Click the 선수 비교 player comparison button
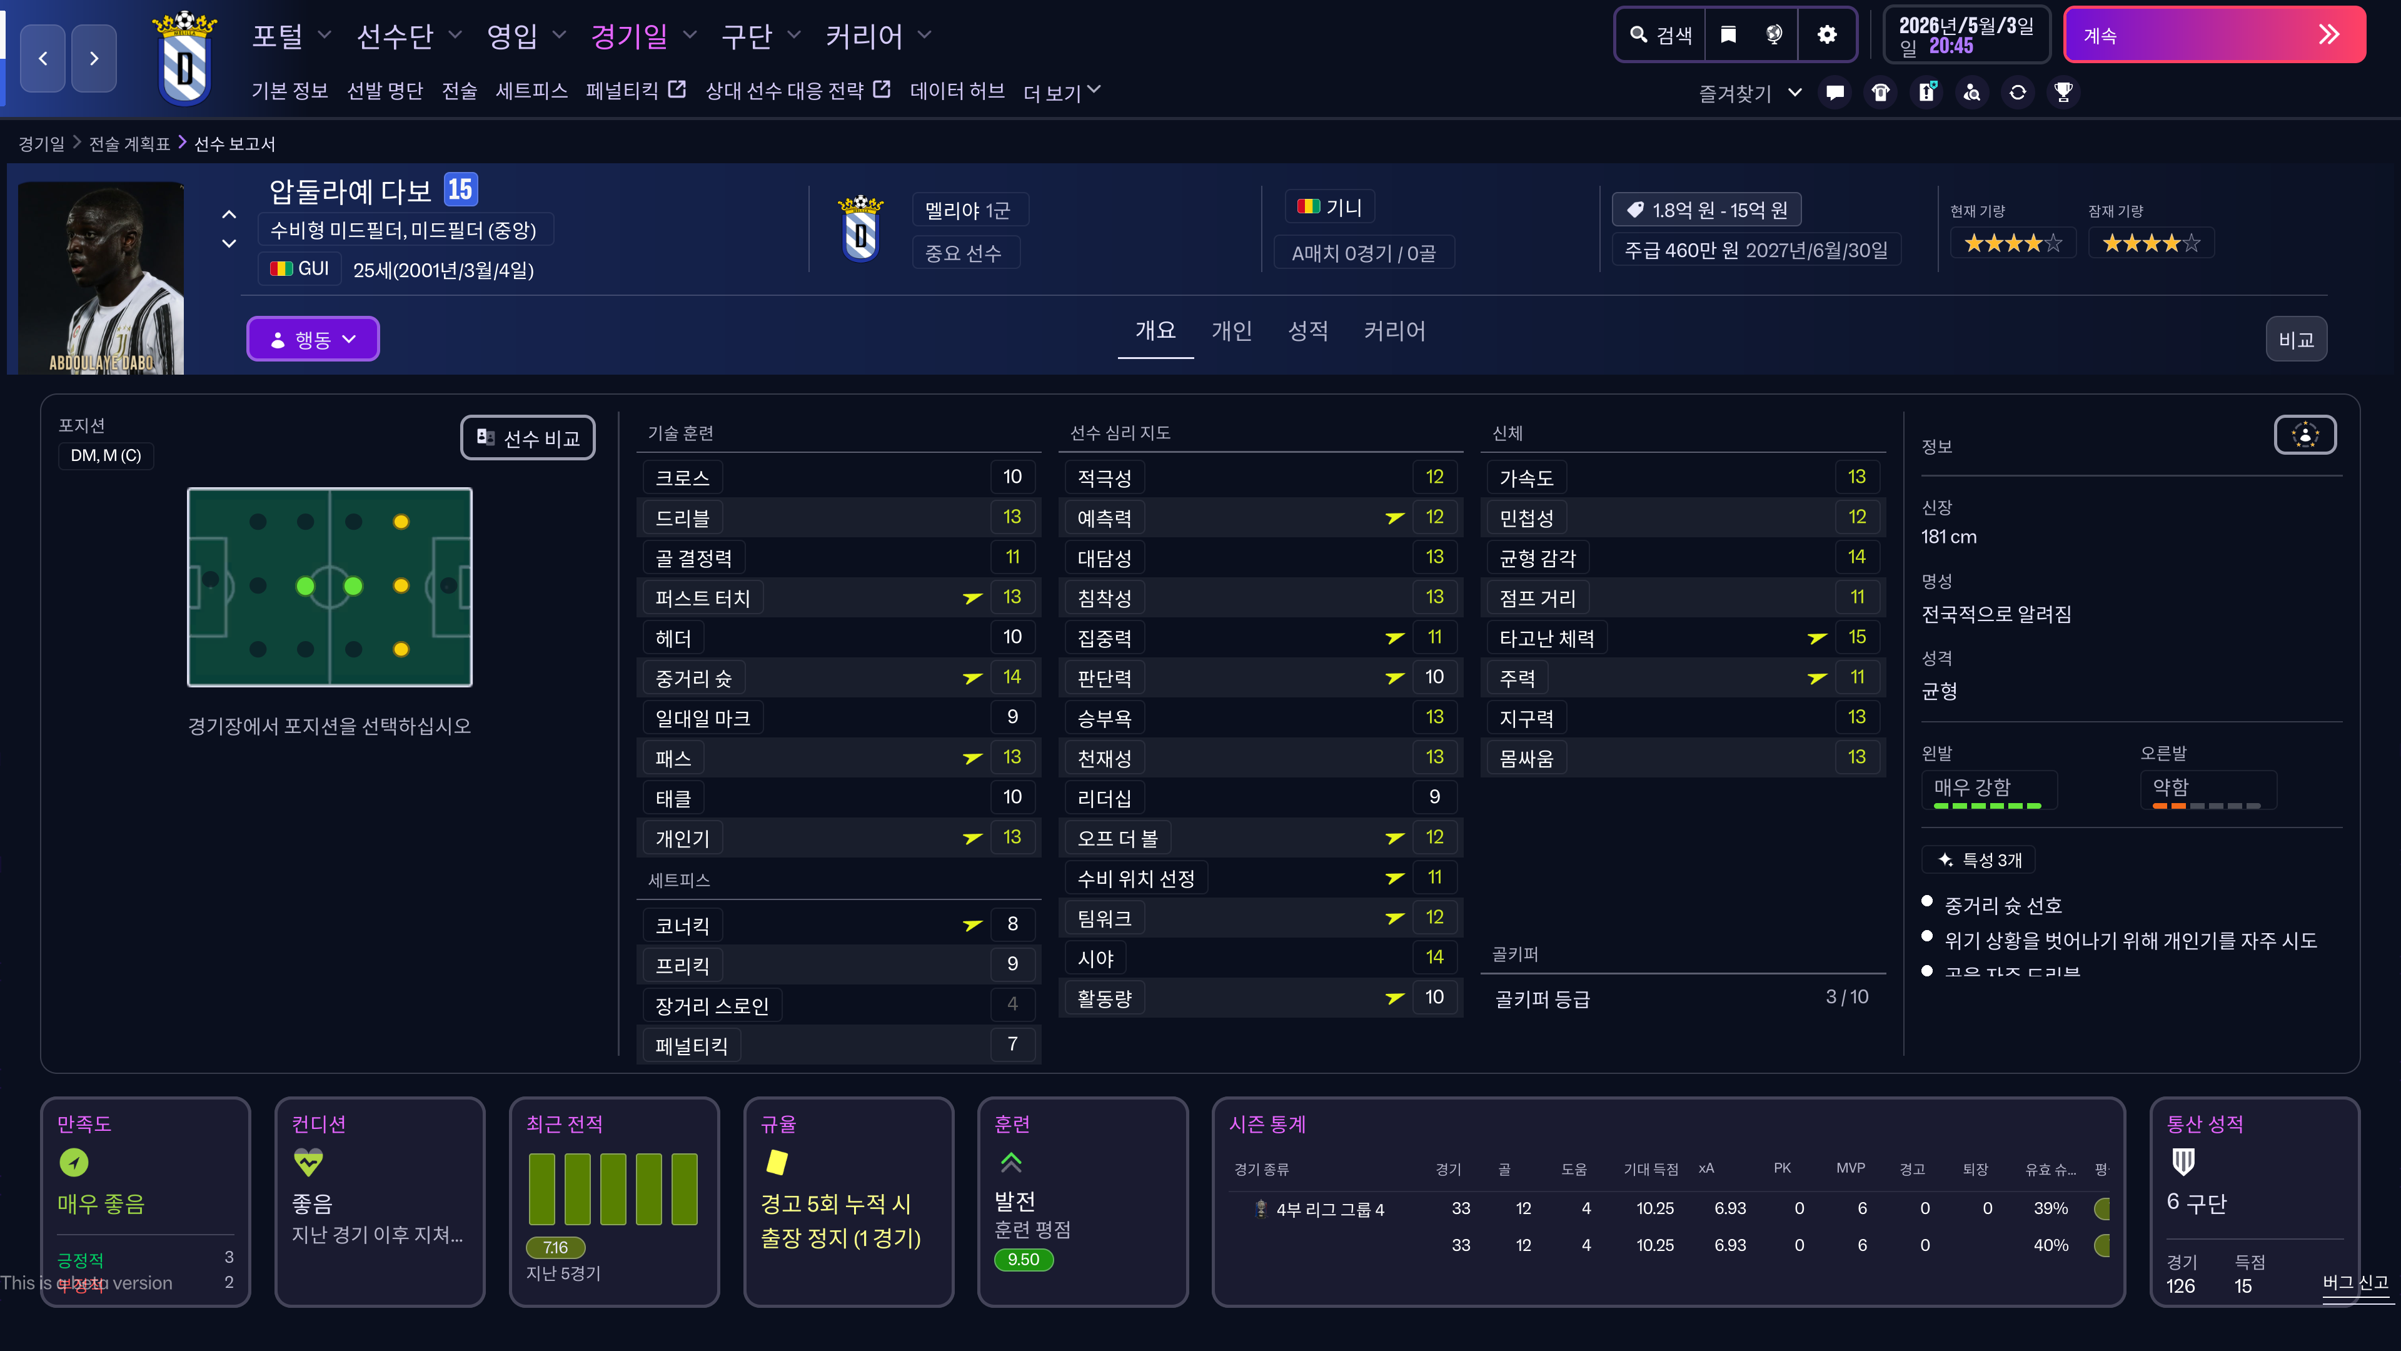2401x1351 pixels. click(528, 438)
